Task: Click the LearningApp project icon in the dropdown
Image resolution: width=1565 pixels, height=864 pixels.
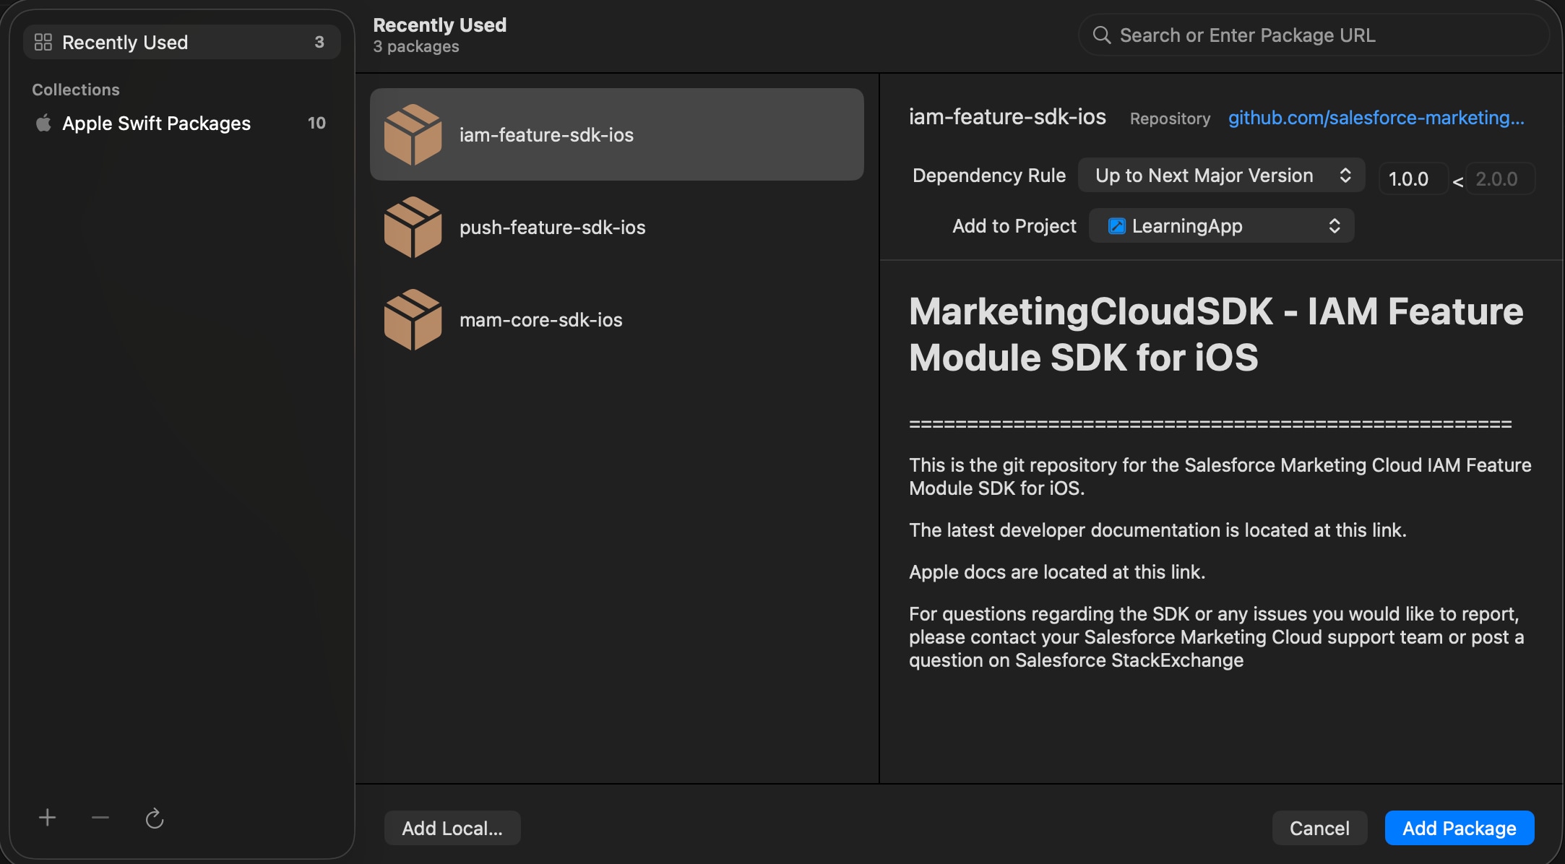Action: (1116, 225)
